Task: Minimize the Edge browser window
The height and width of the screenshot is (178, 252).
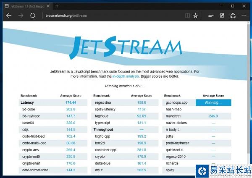Action: click(221, 6)
